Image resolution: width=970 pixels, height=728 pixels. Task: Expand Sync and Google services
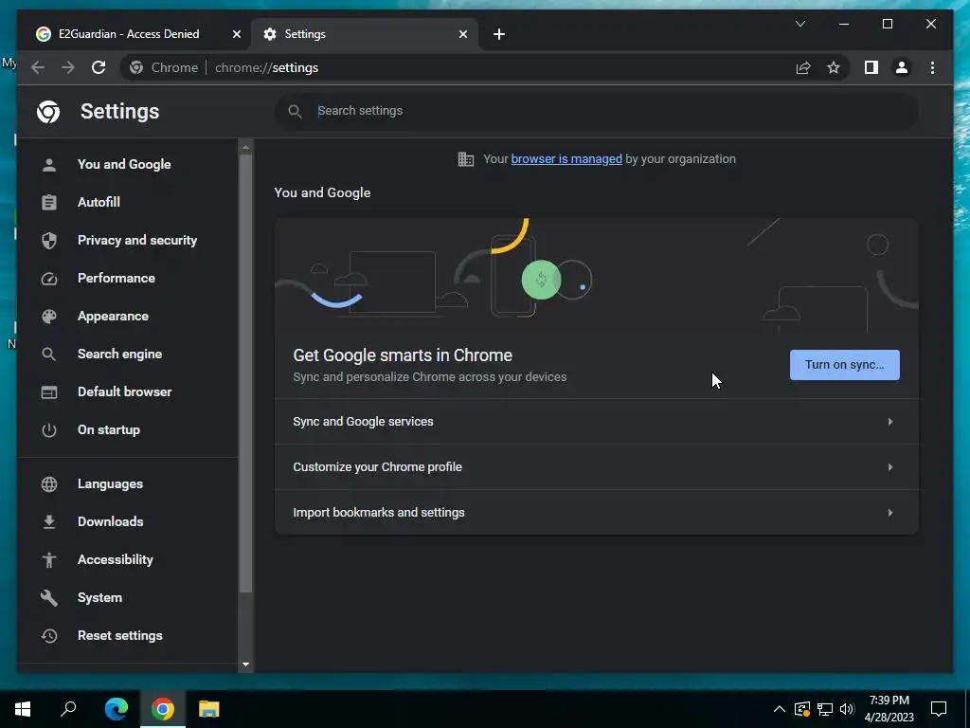(597, 422)
